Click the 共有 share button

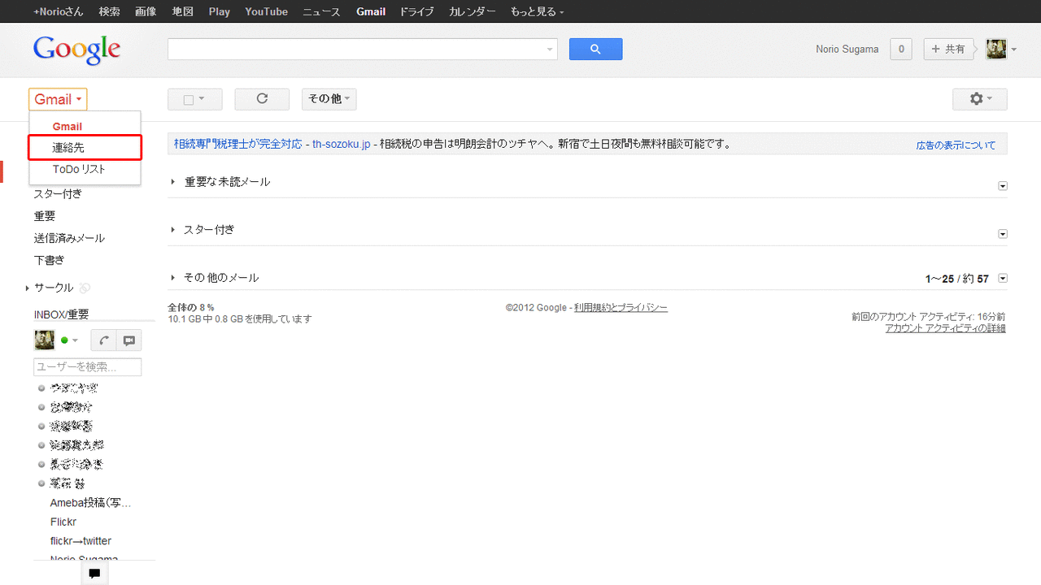[948, 50]
